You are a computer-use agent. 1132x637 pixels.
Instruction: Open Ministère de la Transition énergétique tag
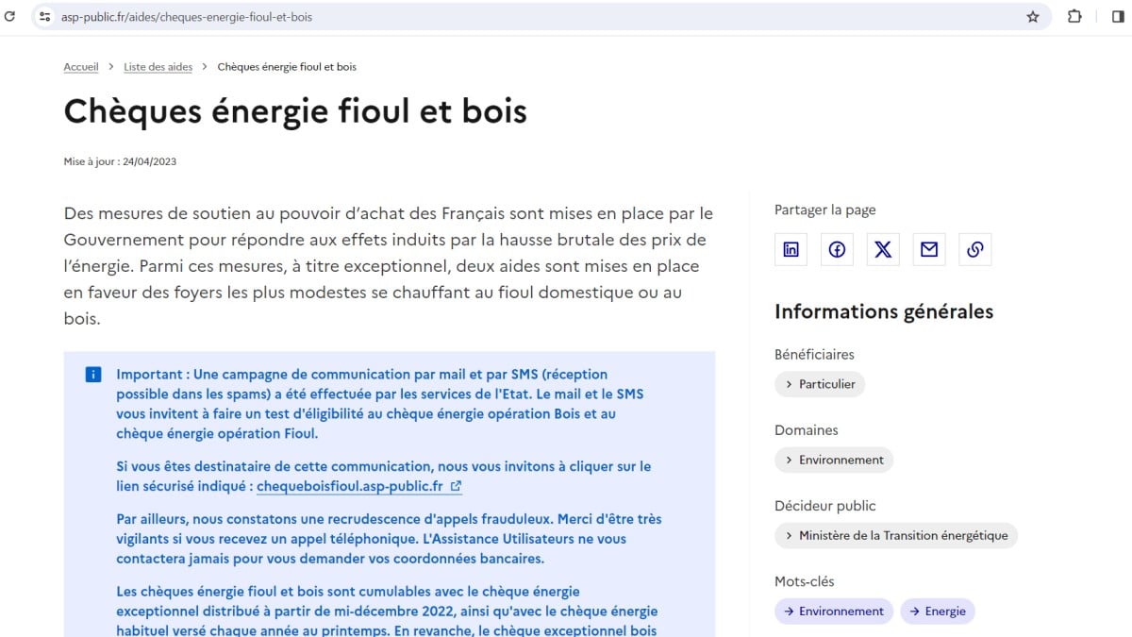click(896, 535)
